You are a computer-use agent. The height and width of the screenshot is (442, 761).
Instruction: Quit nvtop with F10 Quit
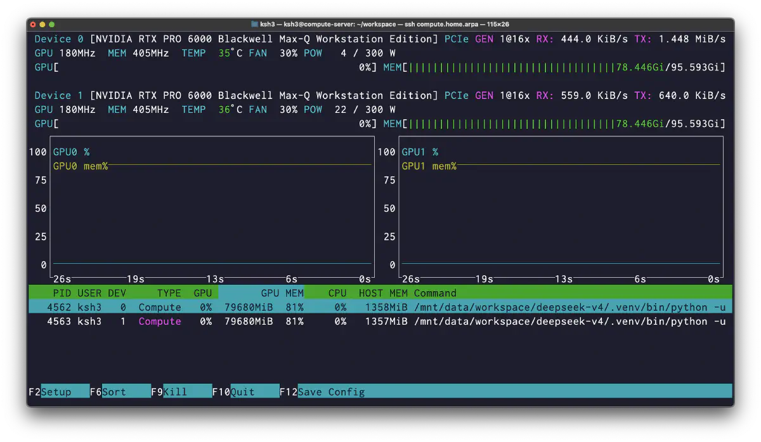(245, 392)
